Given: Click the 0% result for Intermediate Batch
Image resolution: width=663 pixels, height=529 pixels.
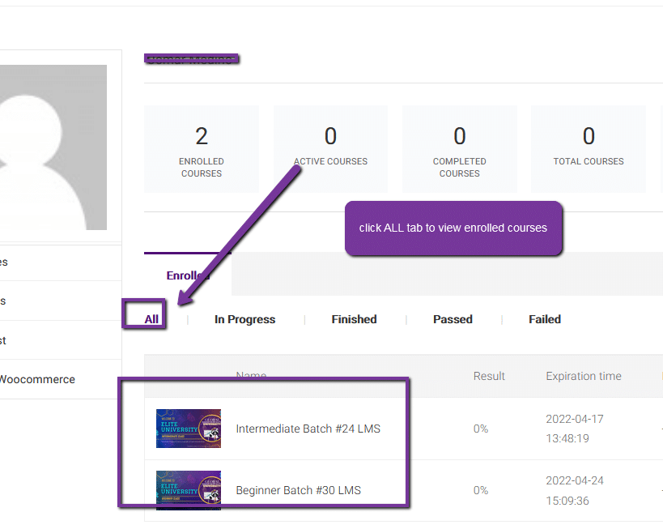Looking at the screenshot, I should pos(481,429).
